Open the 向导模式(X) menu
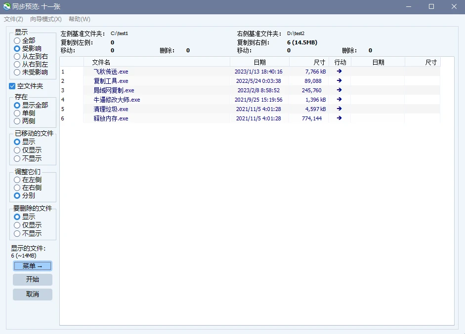Image resolution: width=465 pixels, height=334 pixels. pyautogui.click(x=45, y=19)
